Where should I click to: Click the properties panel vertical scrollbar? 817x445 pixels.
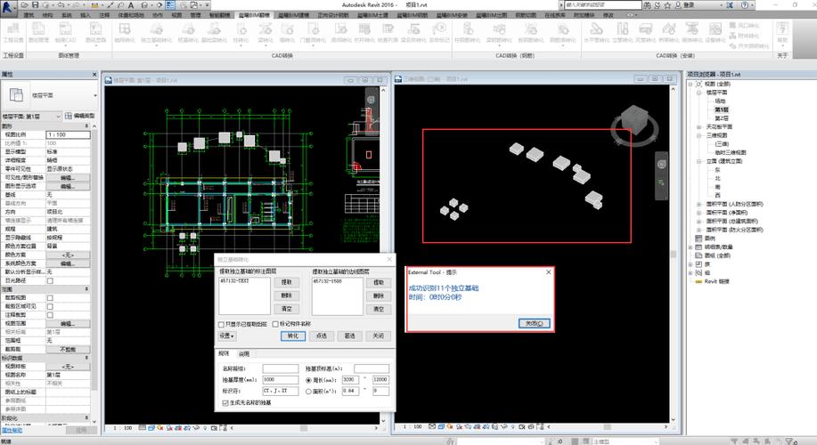(94, 273)
